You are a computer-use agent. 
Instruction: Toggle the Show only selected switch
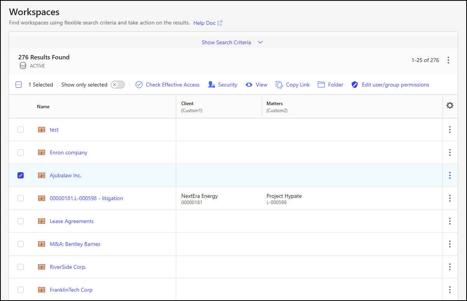point(117,85)
